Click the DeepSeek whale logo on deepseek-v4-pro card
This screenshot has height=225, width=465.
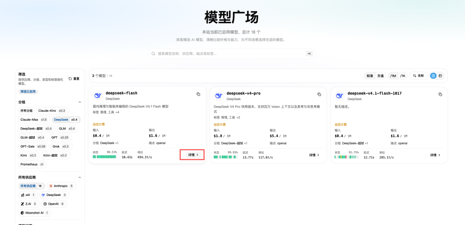218,96
